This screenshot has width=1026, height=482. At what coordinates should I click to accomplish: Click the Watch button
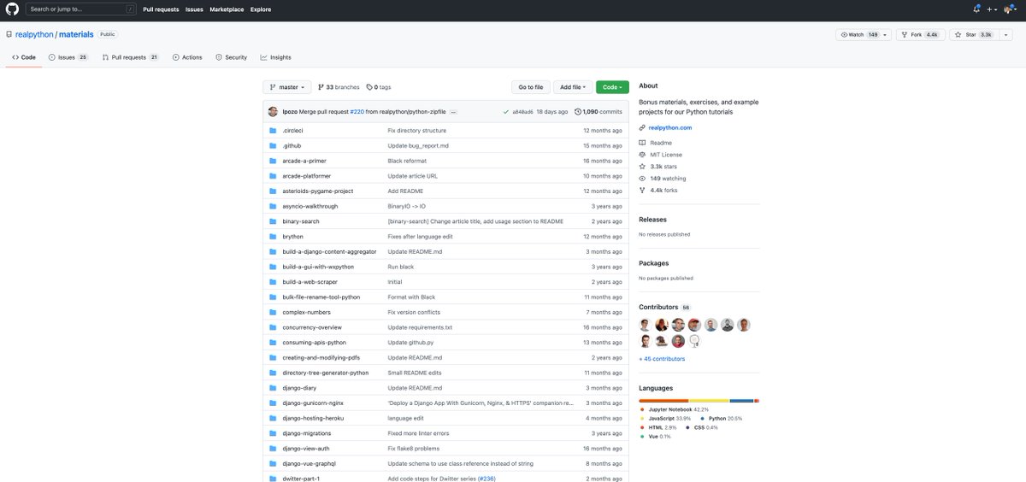859,34
